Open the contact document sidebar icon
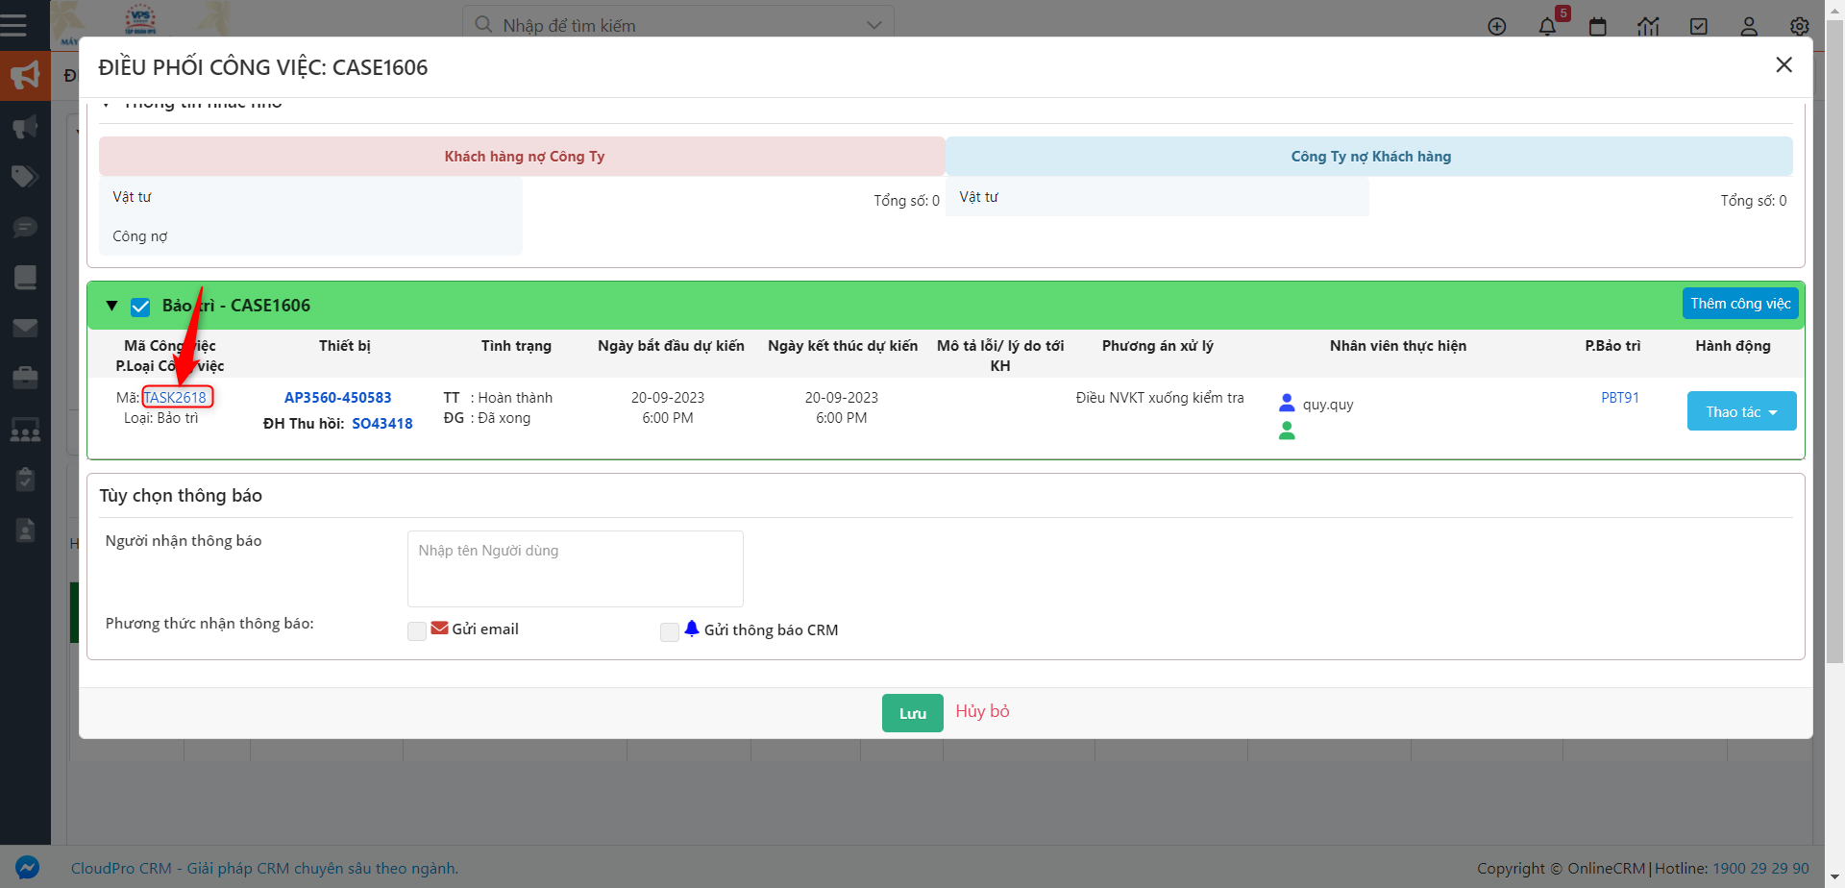 [25, 530]
